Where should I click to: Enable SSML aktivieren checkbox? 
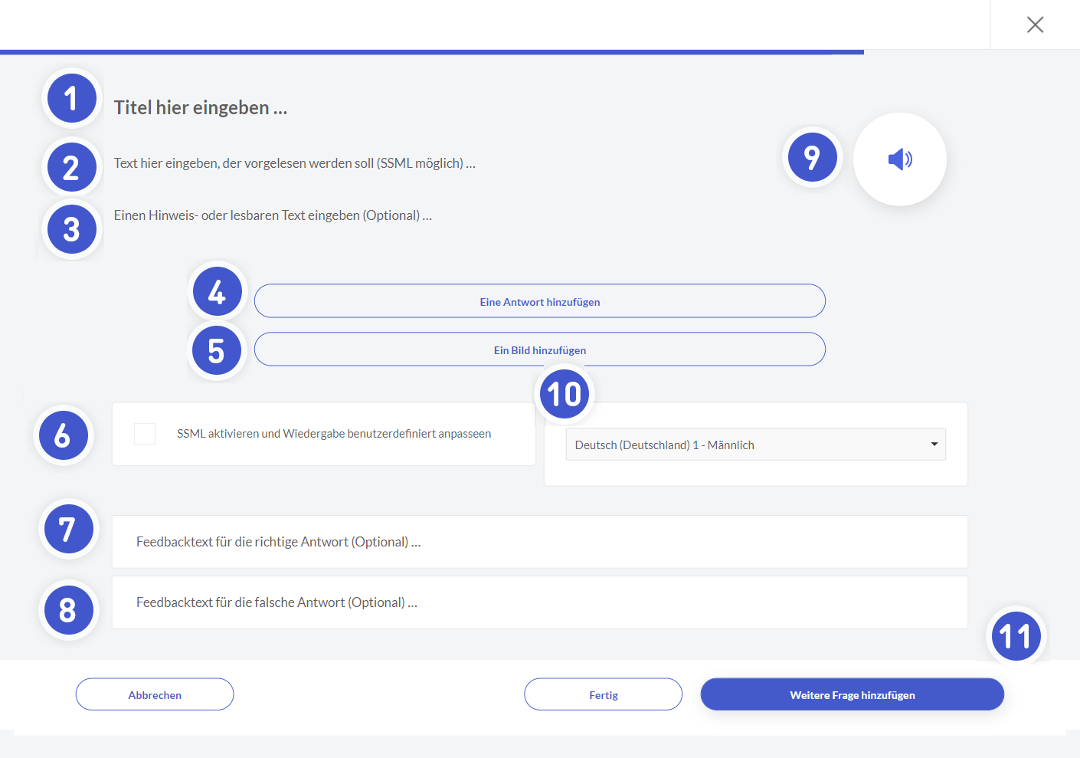pos(145,434)
